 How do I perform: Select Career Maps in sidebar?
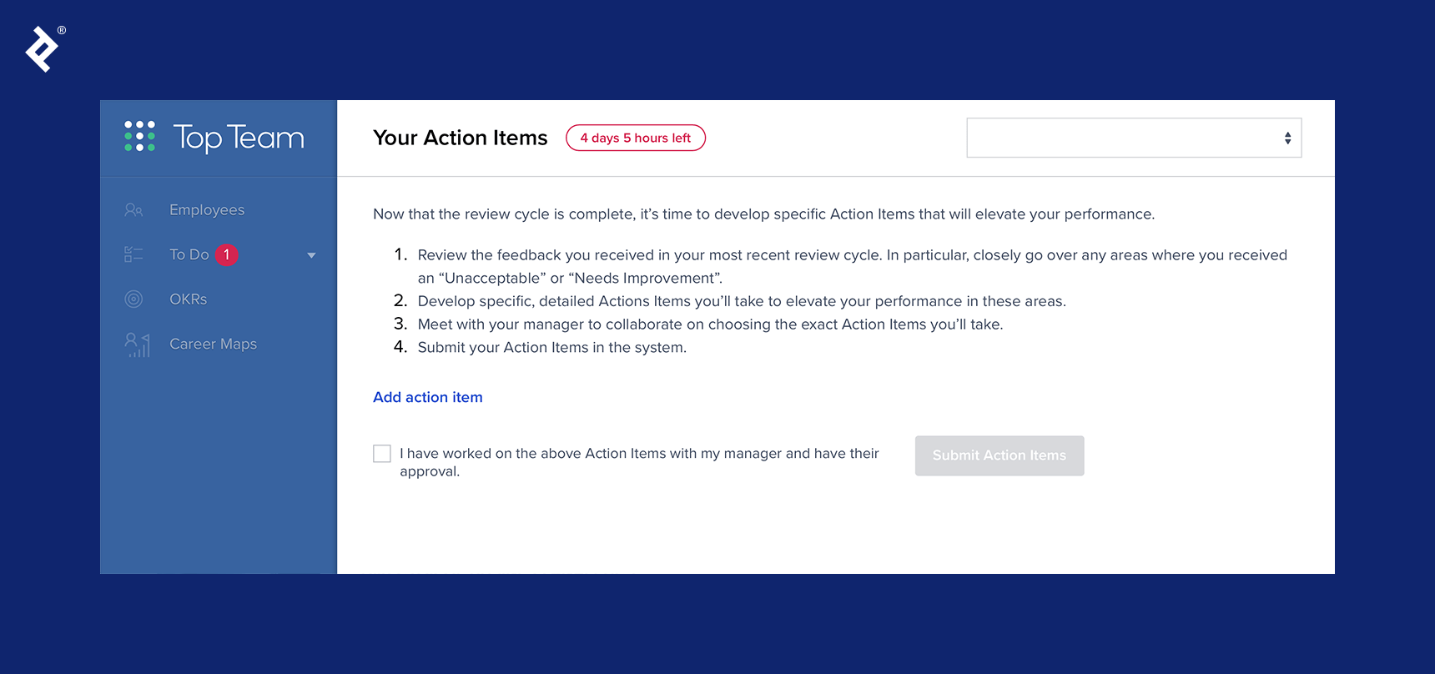[x=213, y=344]
